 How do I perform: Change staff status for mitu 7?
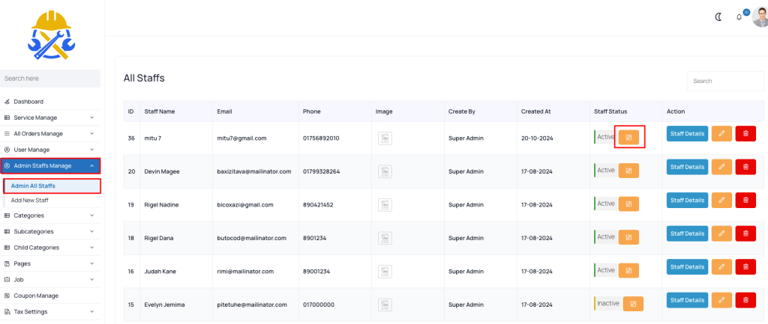click(x=628, y=138)
